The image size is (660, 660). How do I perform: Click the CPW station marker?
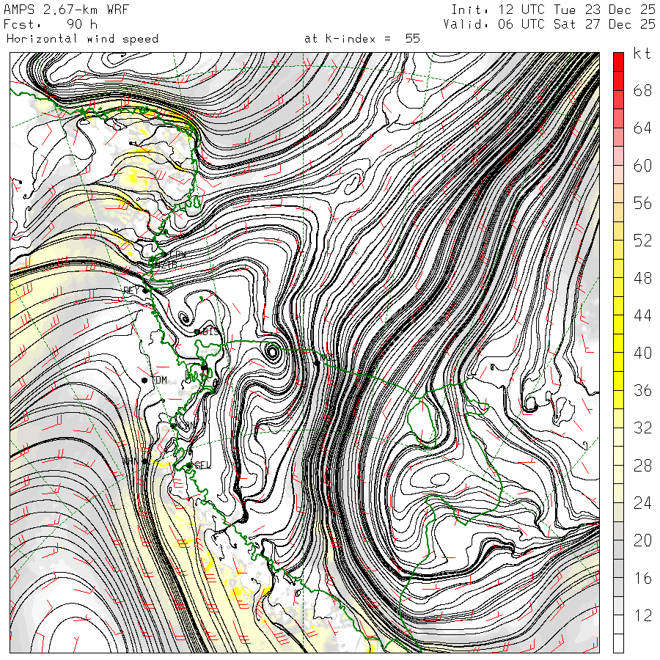165,254
